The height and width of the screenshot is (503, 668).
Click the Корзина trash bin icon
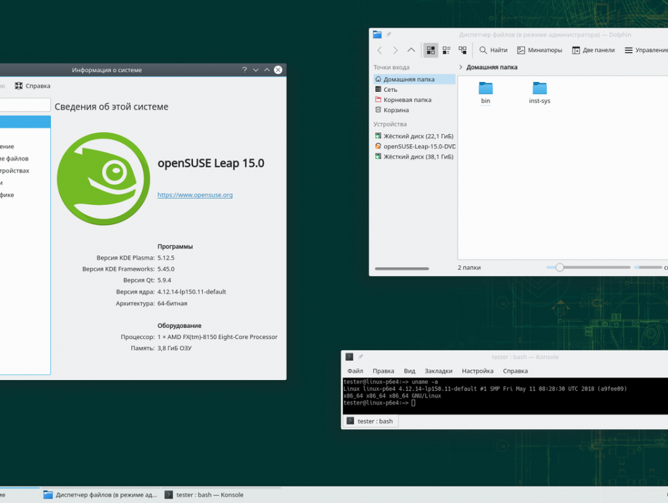(x=378, y=110)
